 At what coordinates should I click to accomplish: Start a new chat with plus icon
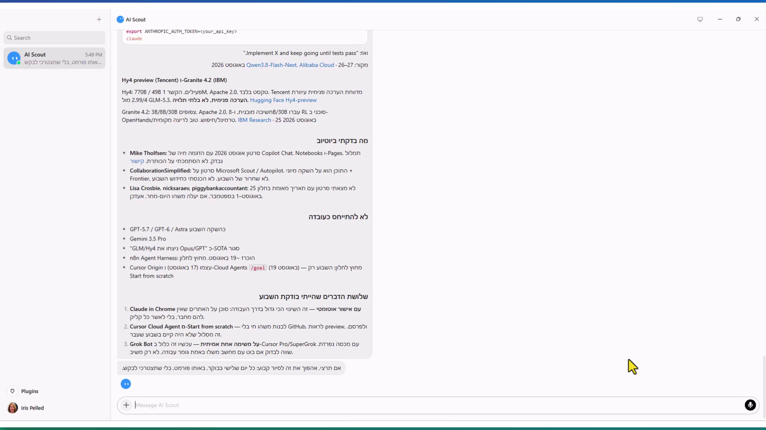[x=99, y=19]
